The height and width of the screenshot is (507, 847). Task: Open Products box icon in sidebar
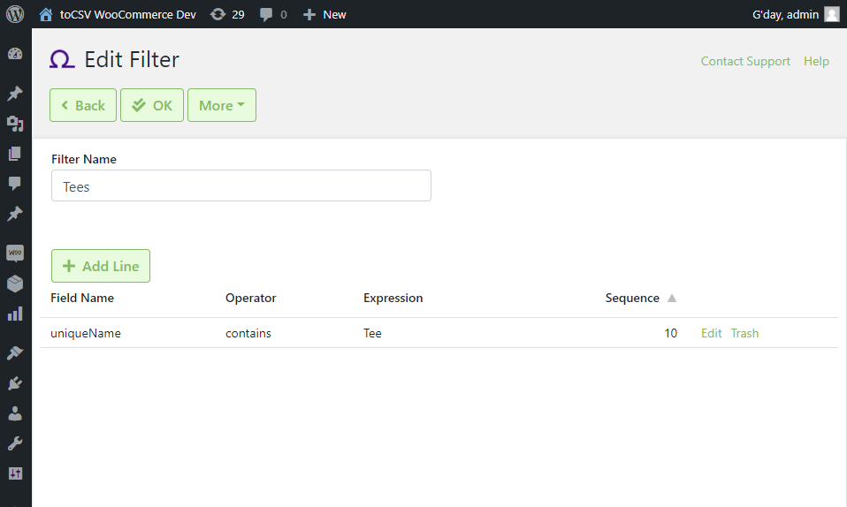coord(15,284)
